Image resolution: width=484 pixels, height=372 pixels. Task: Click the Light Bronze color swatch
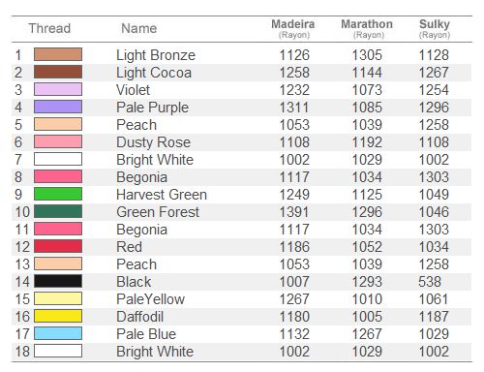(x=58, y=54)
